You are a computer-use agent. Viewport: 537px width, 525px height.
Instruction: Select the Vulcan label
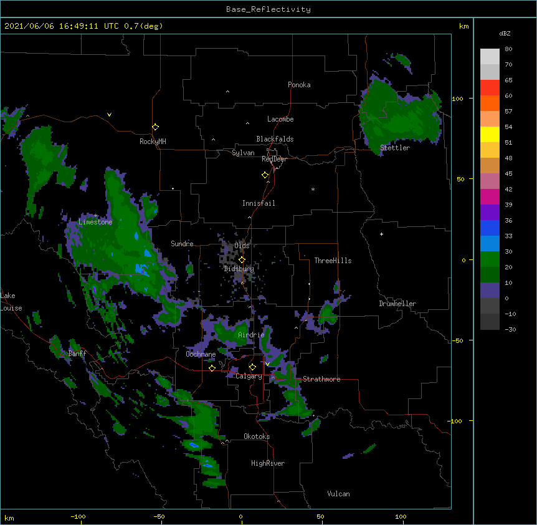(x=338, y=494)
